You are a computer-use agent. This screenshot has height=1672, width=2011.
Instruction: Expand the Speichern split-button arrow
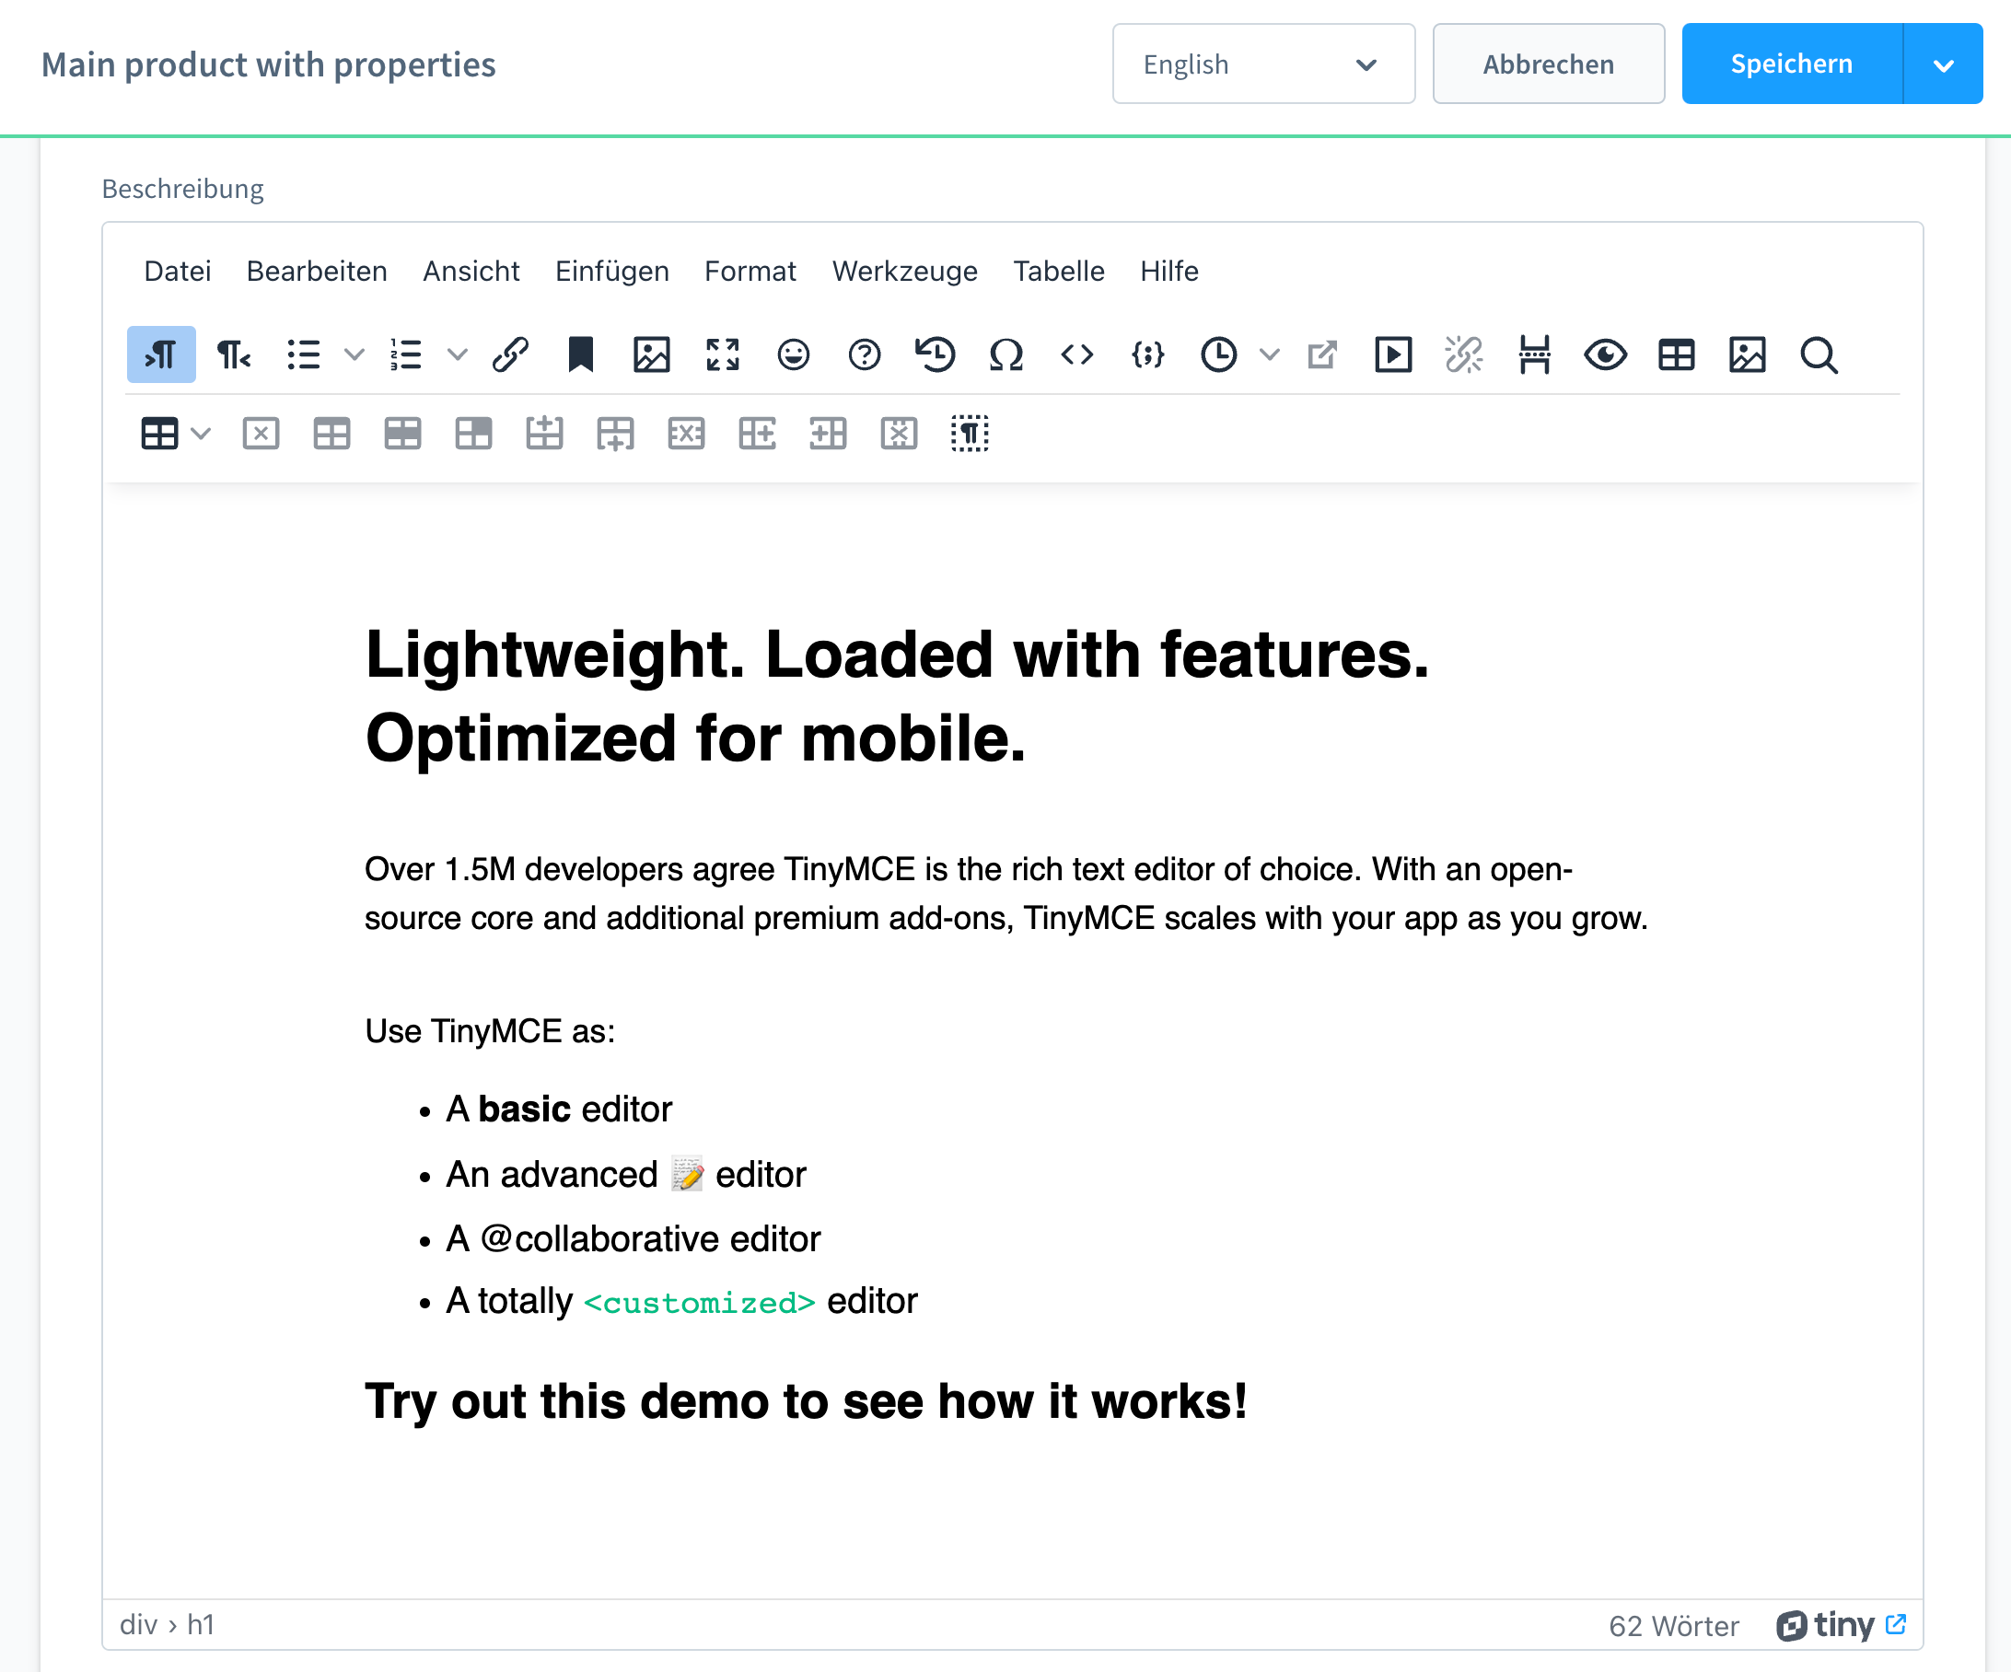(1942, 64)
